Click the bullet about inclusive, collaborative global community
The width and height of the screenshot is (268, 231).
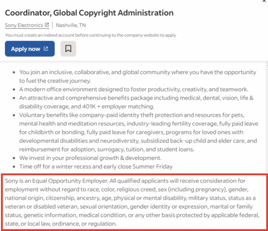click(138, 76)
